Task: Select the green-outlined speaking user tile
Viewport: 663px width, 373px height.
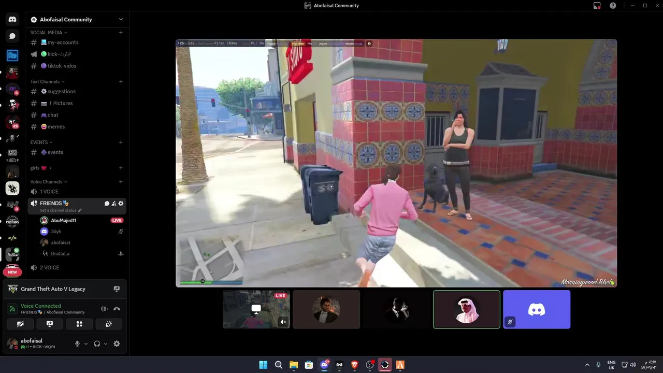Action: 467,309
